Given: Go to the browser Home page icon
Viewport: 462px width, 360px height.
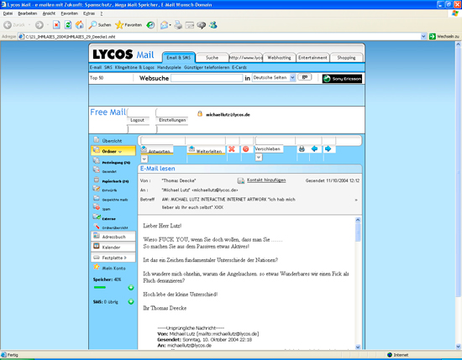Looking at the screenshot, I should pos(80,25).
